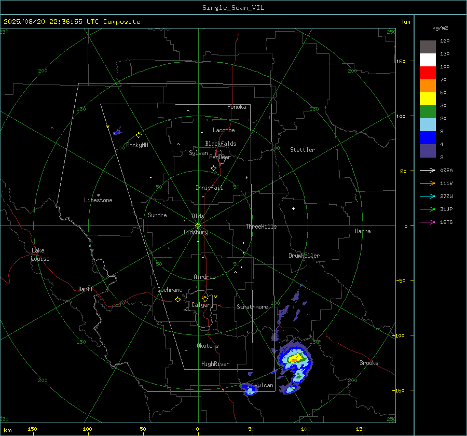
Task: Click the Single_Scan_VIL title
Action: click(233, 8)
